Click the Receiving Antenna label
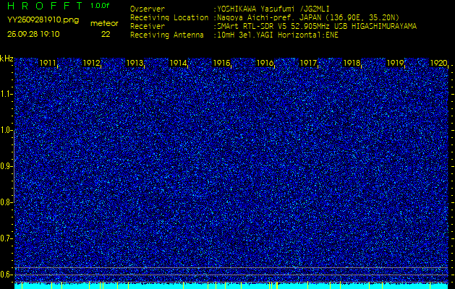Viewport: 455px width, 289px height. (167, 35)
